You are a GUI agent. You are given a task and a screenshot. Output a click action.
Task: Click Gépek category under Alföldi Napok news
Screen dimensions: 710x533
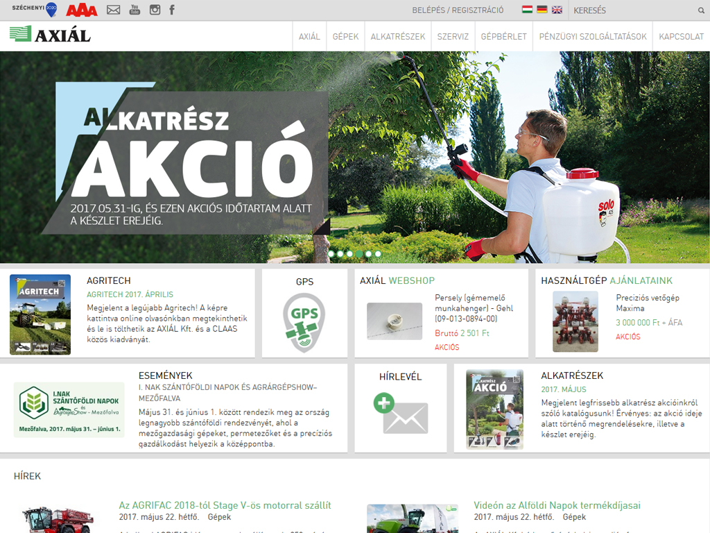(x=574, y=517)
